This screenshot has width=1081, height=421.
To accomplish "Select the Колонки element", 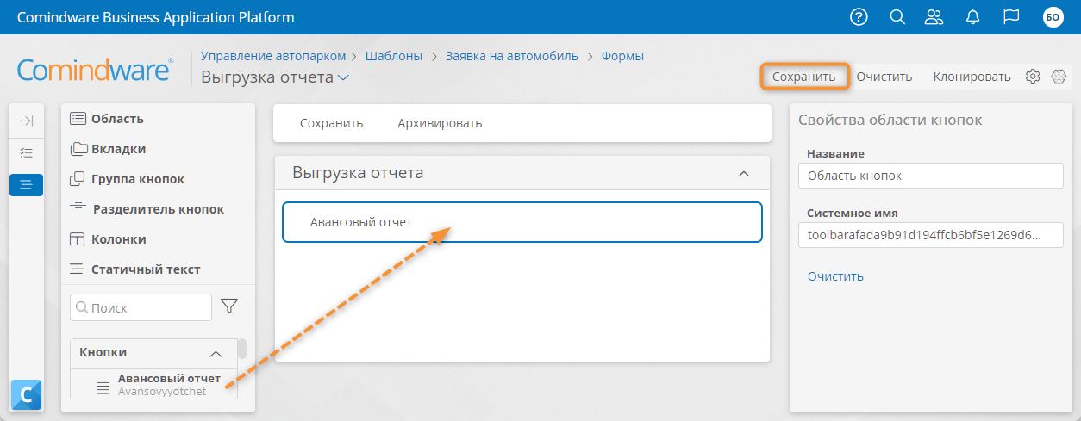I will point(109,239).
